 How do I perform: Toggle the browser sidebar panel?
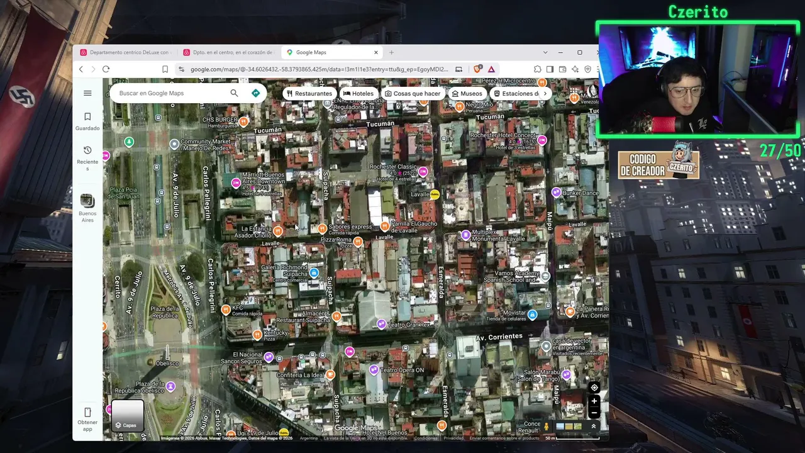click(550, 69)
